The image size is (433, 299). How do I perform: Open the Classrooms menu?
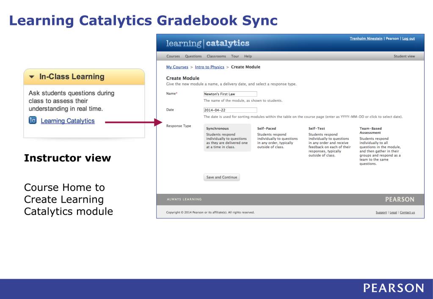pos(216,56)
